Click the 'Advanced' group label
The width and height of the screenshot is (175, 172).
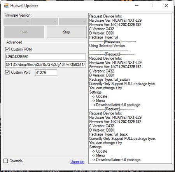tap(14, 42)
